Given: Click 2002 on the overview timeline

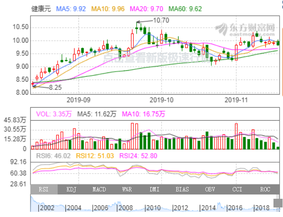Looking at the screenshot, I should (47, 208).
